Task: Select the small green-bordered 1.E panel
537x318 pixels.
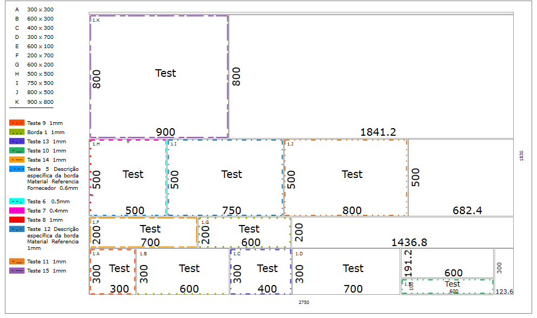Action: point(447,287)
